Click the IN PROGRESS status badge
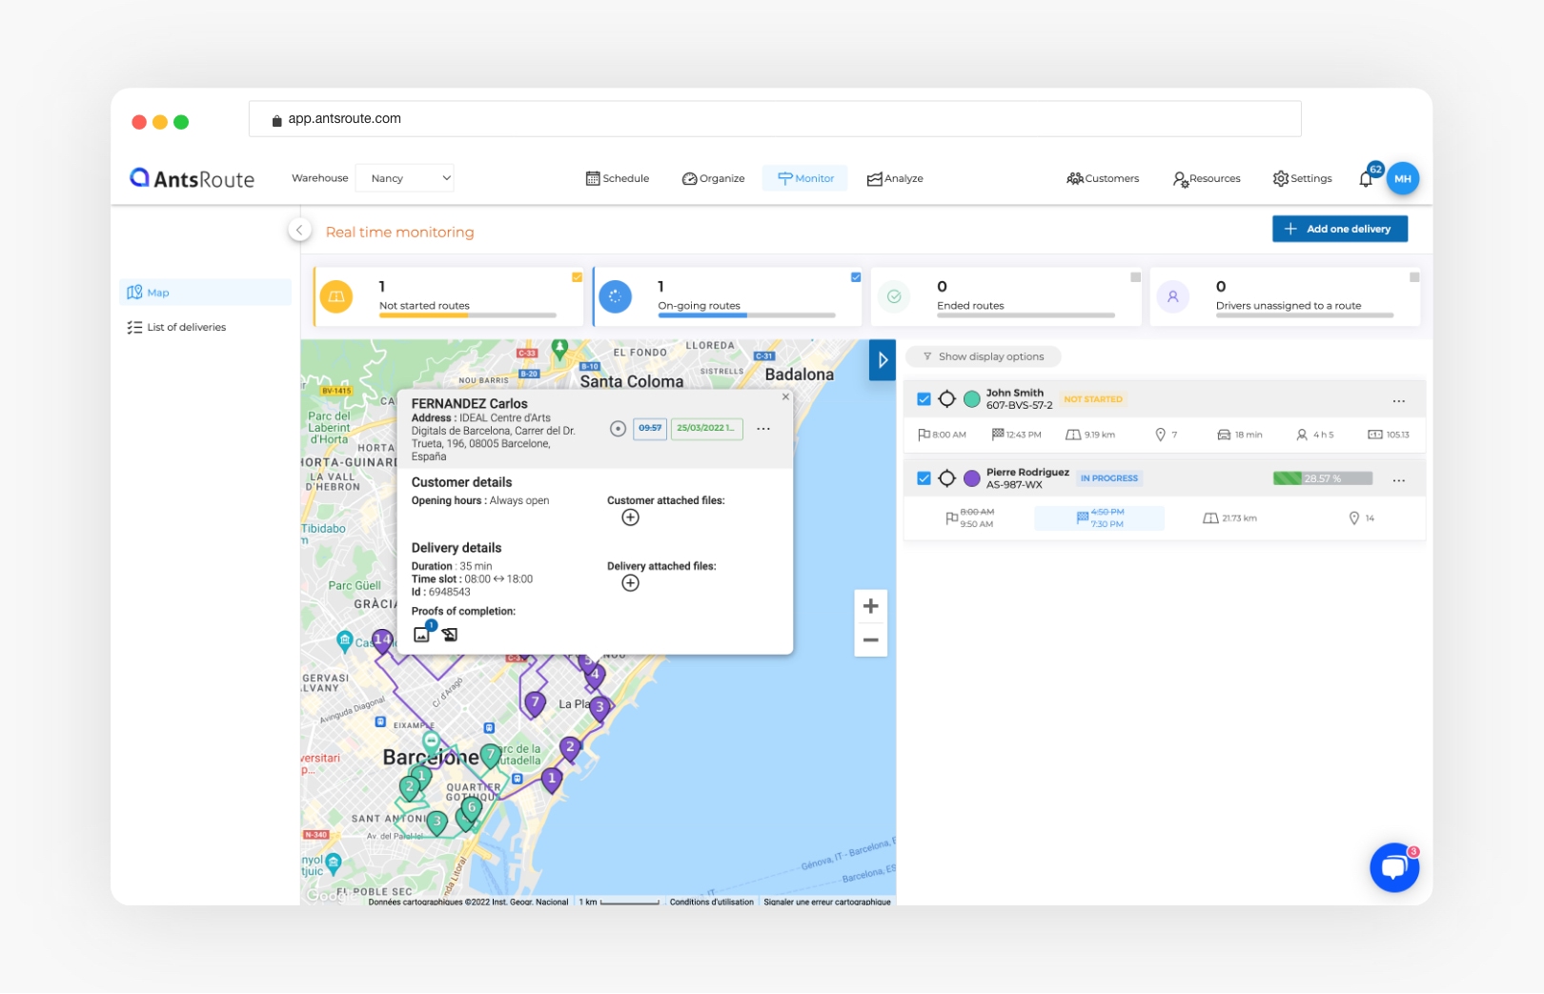The image size is (1544, 994). tap(1108, 478)
